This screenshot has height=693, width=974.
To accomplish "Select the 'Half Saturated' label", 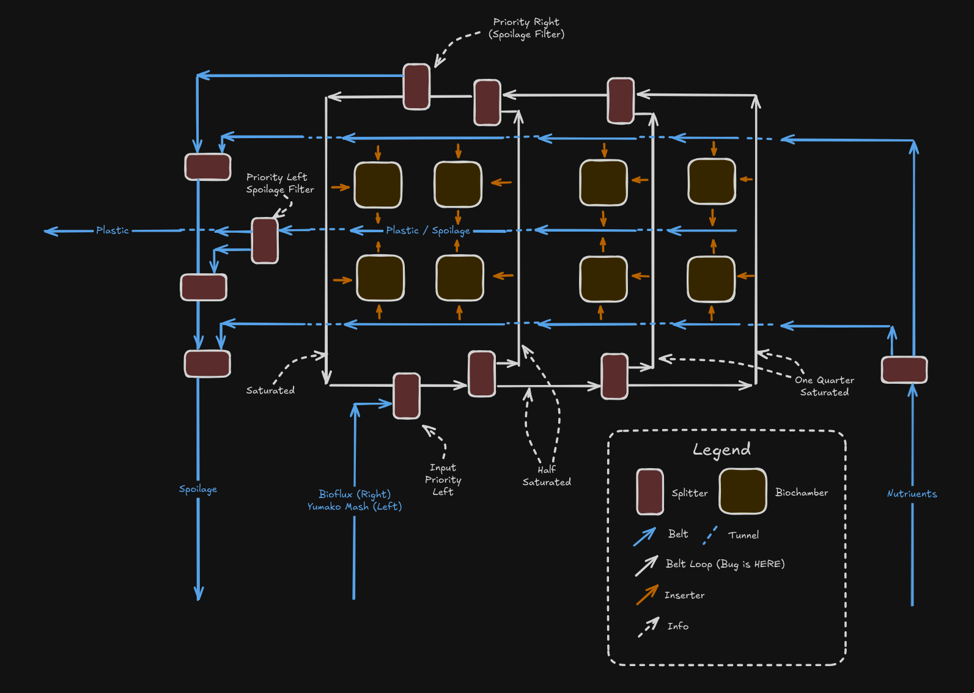I will 547,476.
